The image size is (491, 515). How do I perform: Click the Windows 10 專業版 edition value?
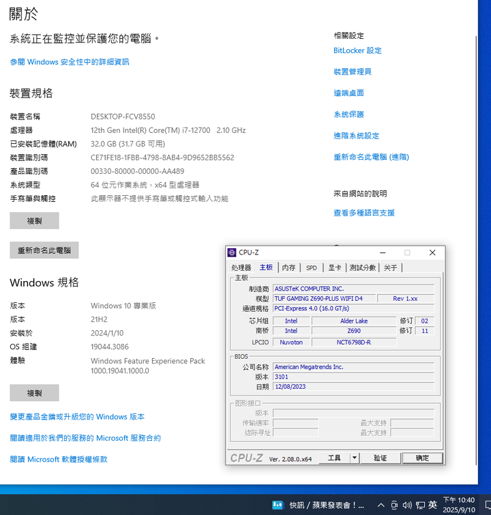[x=123, y=306]
